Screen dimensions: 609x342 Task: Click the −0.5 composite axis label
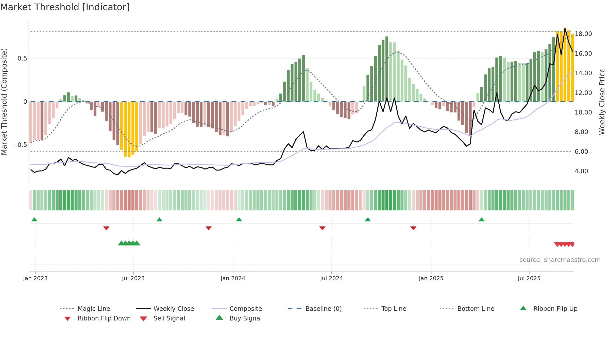pos(20,145)
